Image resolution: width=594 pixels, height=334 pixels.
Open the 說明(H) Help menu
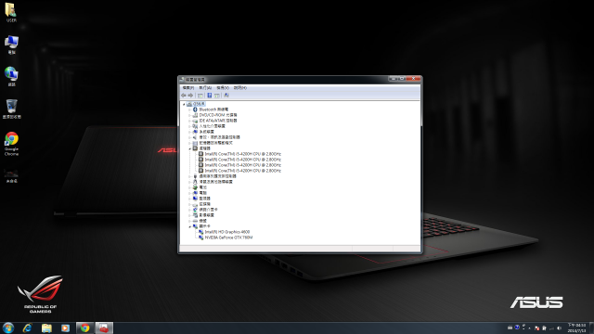[x=240, y=88]
